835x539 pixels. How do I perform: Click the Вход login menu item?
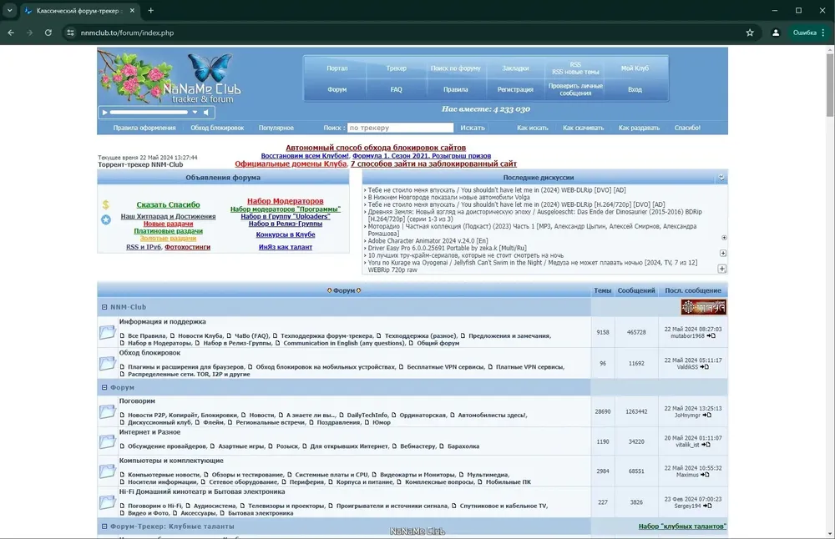[x=635, y=89]
